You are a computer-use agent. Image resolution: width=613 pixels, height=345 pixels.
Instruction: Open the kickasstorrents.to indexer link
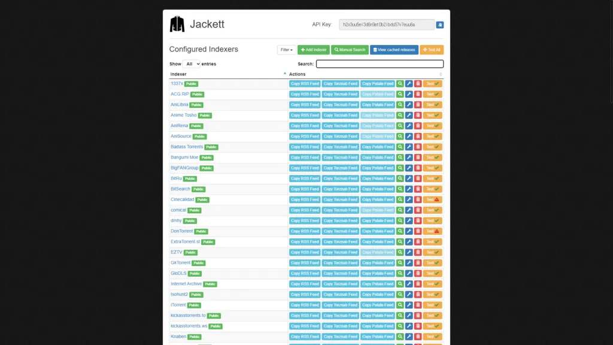click(189, 315)
